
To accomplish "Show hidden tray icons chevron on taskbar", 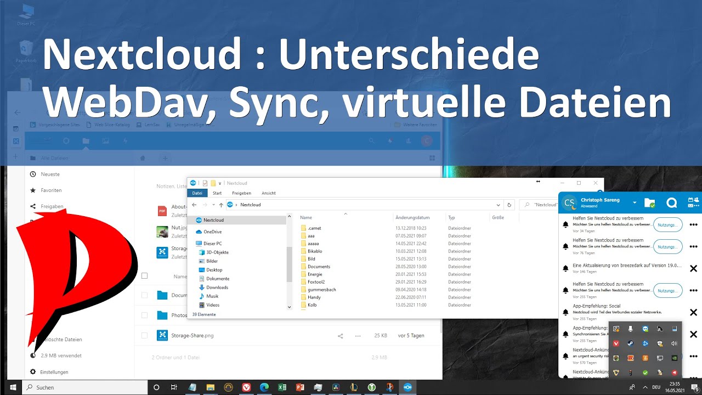I will [x=645, y=387].
